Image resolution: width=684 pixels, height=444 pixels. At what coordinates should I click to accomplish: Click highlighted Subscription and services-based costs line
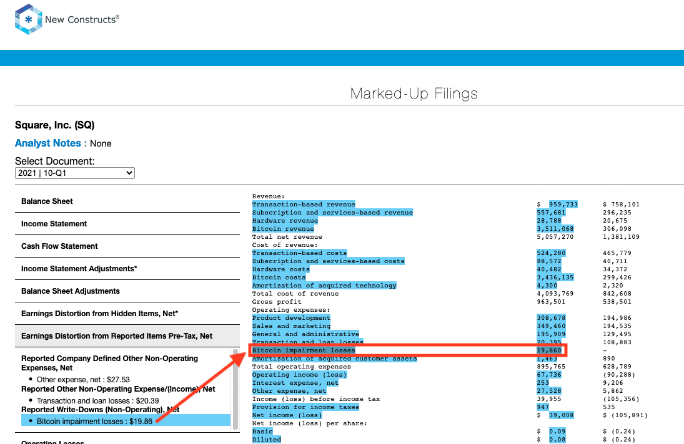click(x=329, y=261)
